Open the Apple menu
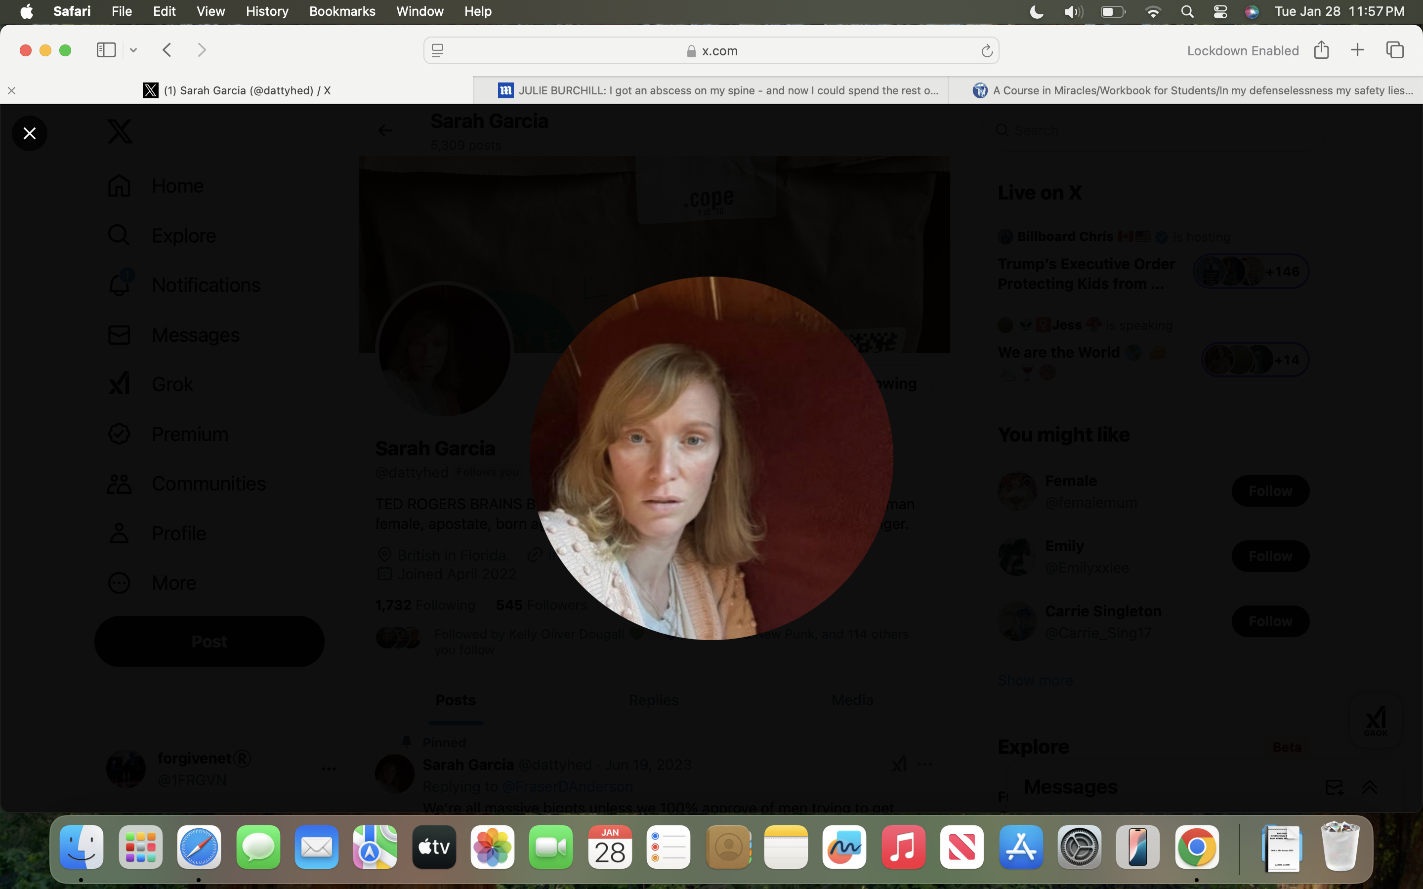The image size is (1423, 889). click(27, 12)
